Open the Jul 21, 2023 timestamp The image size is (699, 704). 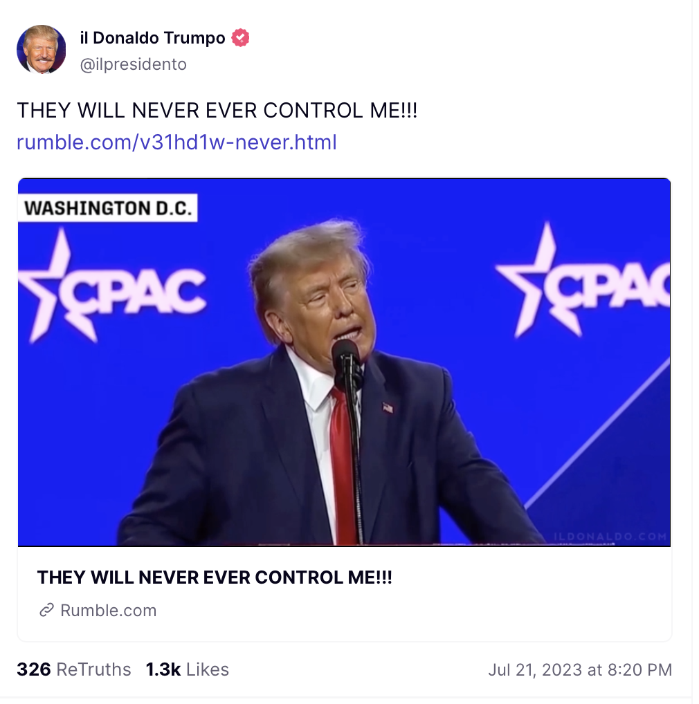(x=580, y=670)
